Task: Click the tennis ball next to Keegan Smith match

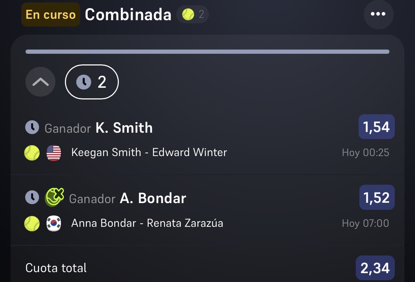Action: pos(32,153)
